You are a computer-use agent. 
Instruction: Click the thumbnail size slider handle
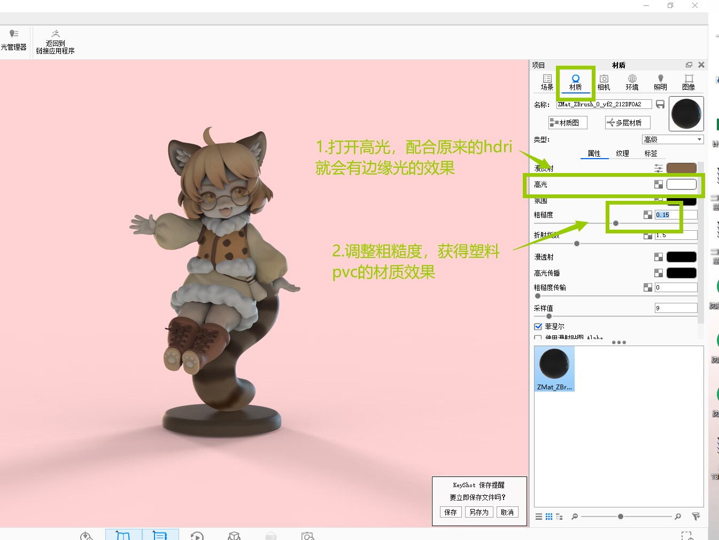click(x=620, y=516)
